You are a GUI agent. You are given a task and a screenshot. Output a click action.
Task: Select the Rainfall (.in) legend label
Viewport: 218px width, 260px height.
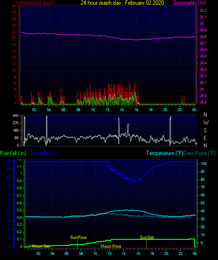pos(13,153)
